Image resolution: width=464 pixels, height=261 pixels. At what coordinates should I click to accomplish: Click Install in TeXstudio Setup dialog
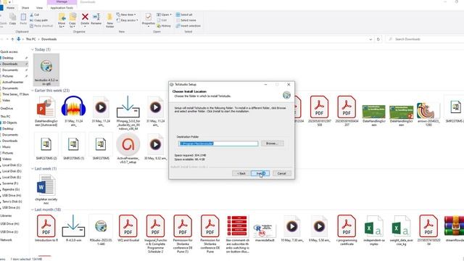260,173
